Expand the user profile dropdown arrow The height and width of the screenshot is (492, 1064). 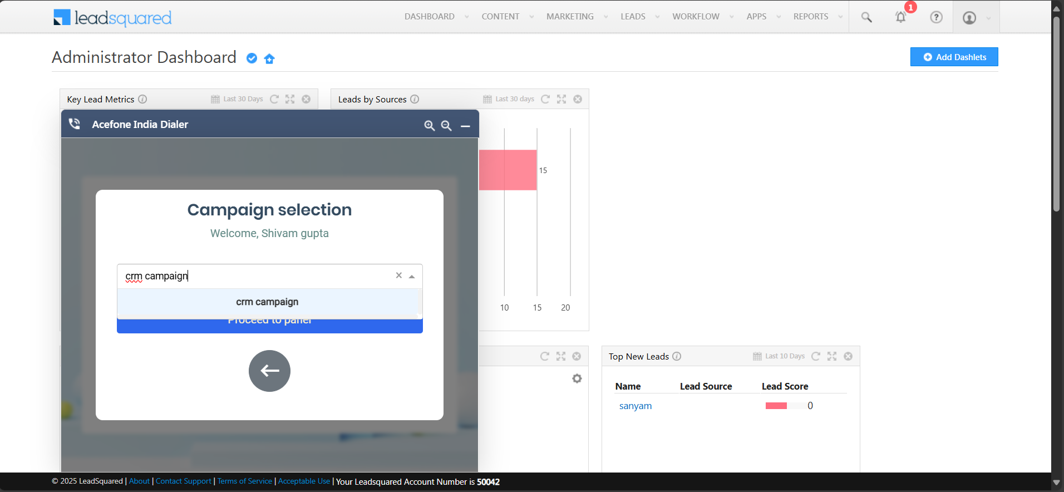988,18
